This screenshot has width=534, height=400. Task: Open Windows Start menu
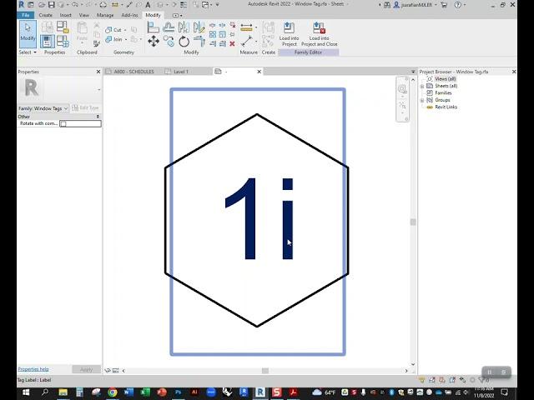26,392
